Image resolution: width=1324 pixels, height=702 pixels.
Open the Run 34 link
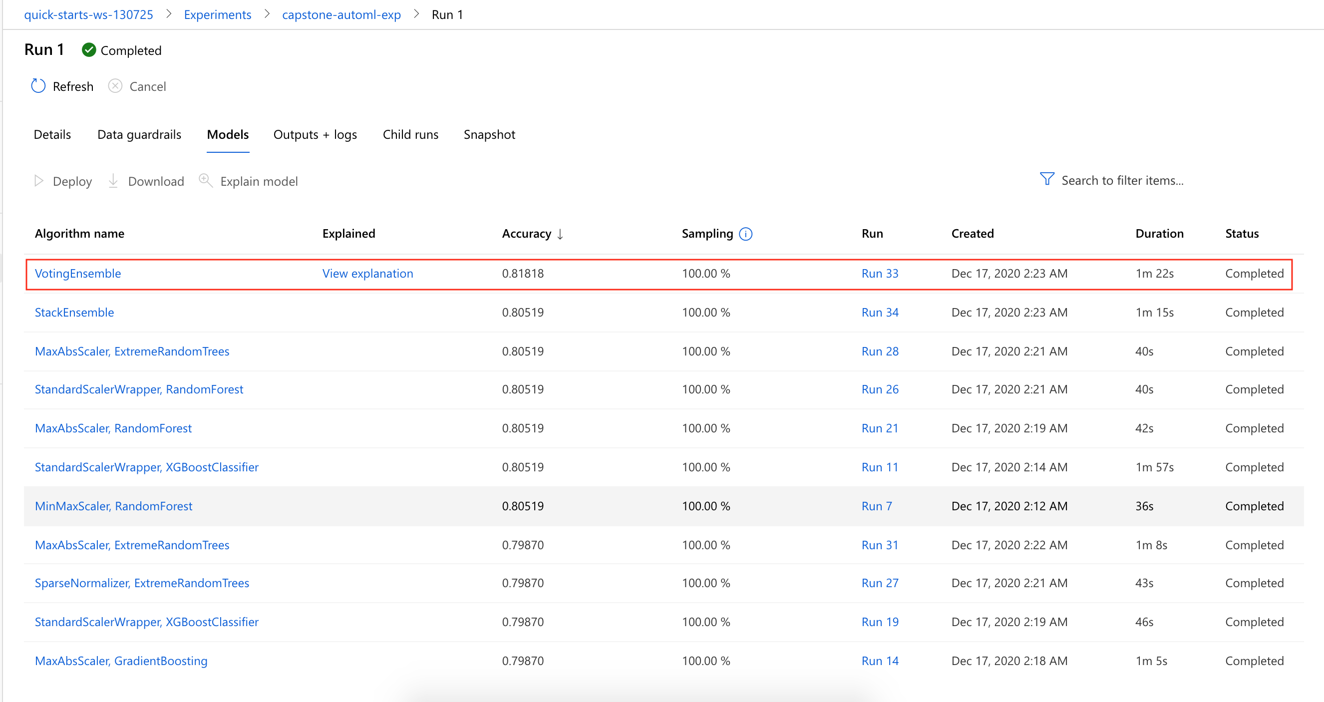click(x=879, y=312)
